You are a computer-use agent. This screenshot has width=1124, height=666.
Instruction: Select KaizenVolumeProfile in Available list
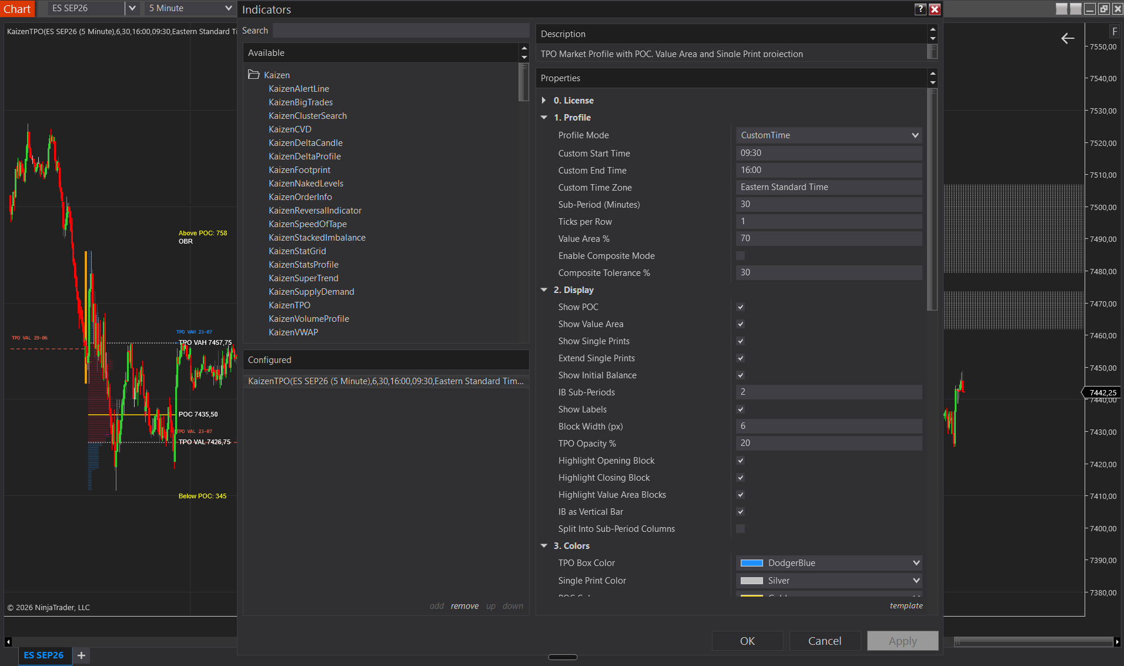[x=309, y=319]
